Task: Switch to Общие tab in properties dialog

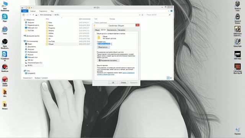Action: 97,30
